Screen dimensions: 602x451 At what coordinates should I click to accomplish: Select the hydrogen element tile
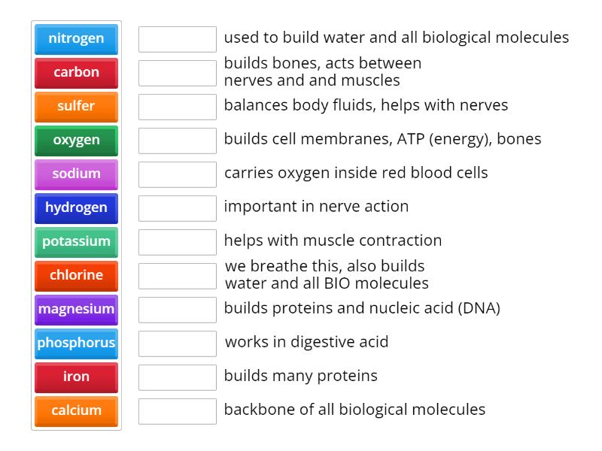75,208
